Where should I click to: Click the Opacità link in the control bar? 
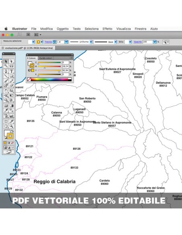tap(138, 42)
